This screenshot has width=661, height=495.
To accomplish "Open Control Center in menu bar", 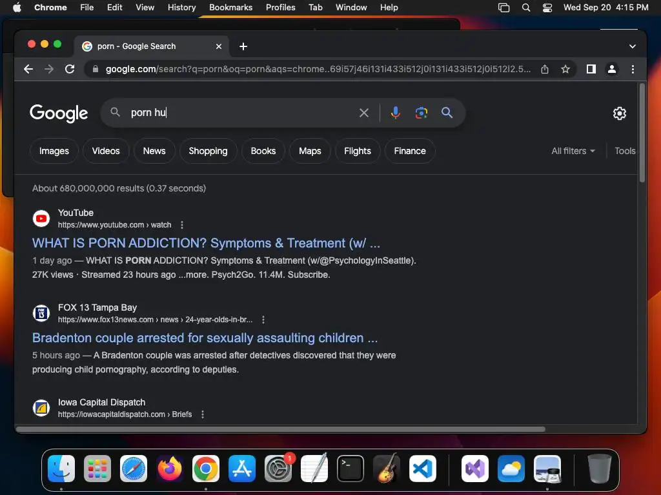I will point(547,7).
